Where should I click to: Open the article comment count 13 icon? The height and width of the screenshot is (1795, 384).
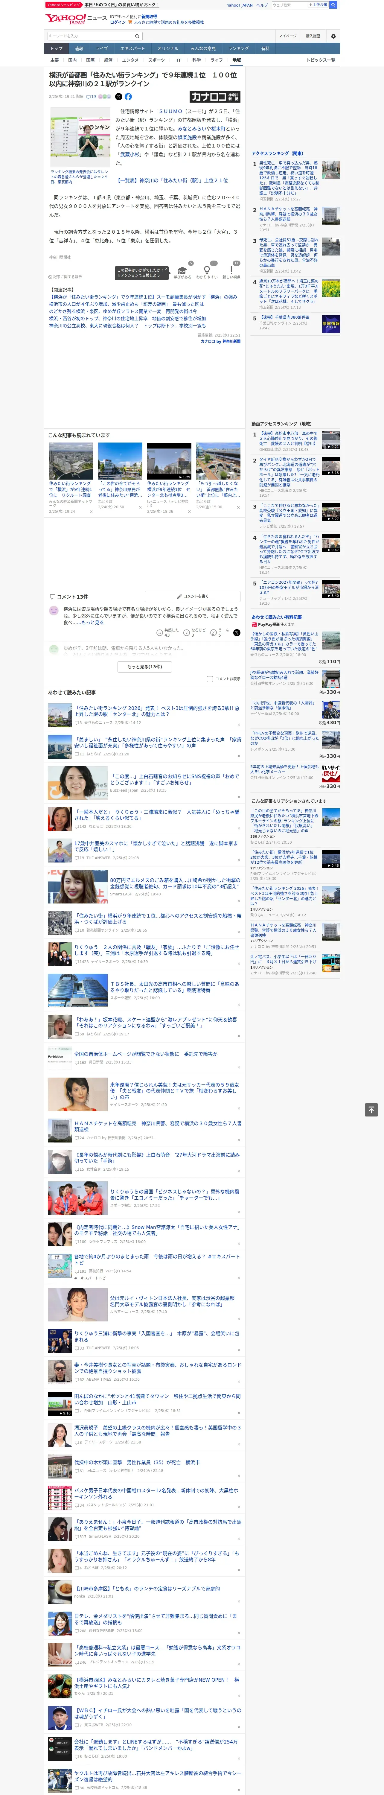(x=91, y=97)
